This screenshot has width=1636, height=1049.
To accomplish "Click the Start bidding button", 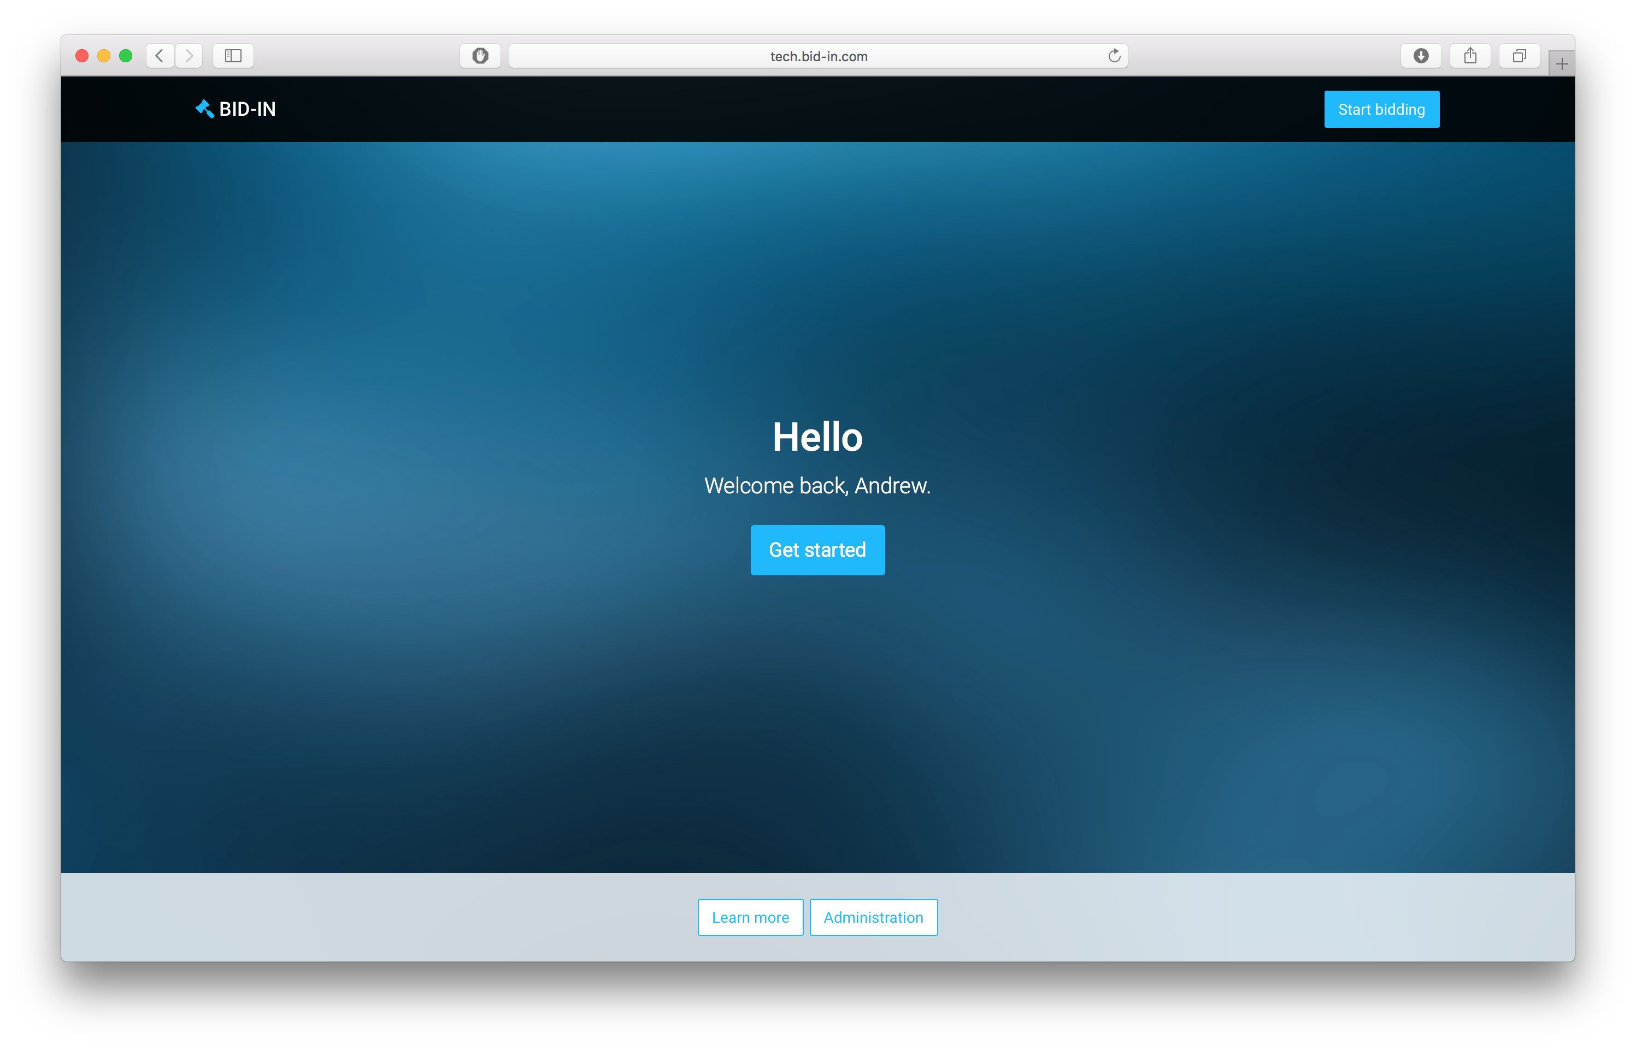I will click(x=1381, y=110).
